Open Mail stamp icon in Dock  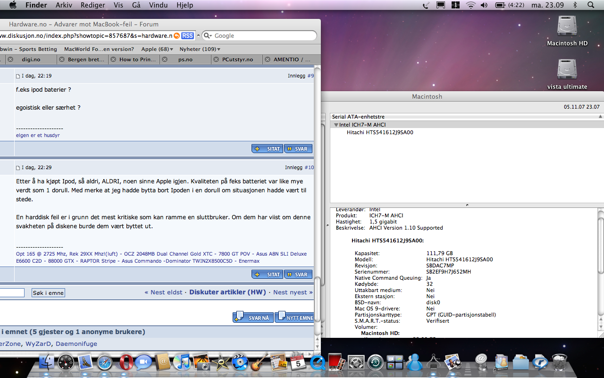[85, 363]
